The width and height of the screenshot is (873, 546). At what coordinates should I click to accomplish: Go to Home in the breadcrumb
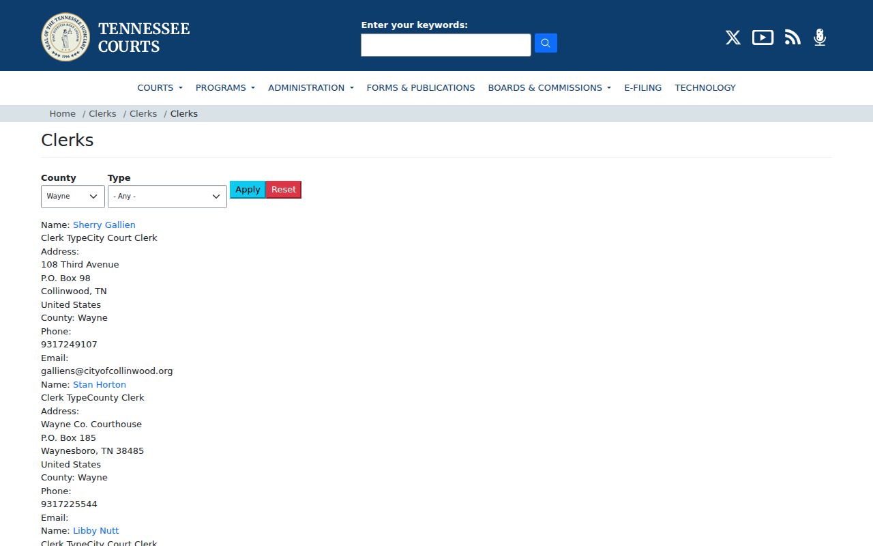tap(62, 113)
